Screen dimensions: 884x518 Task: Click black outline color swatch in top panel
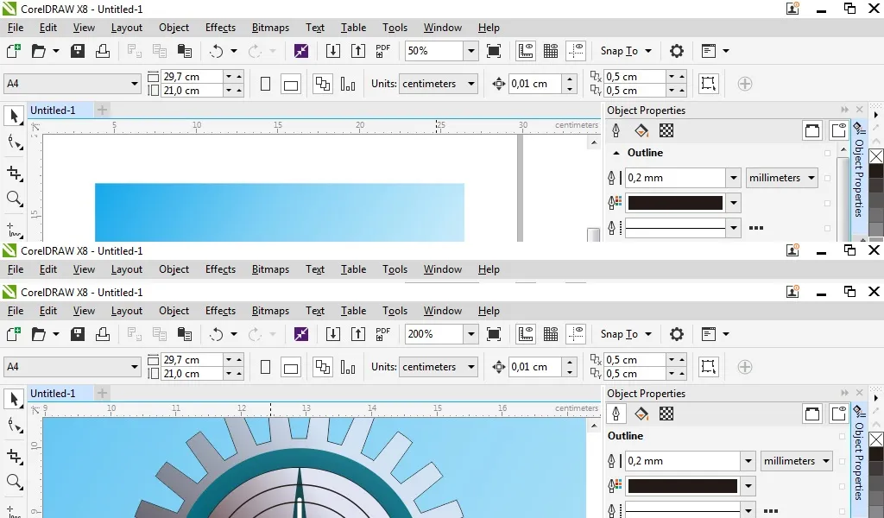pos(675,203)
